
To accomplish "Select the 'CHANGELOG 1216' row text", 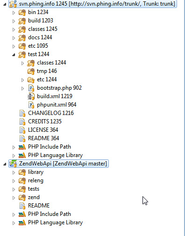I will [51, 113].
